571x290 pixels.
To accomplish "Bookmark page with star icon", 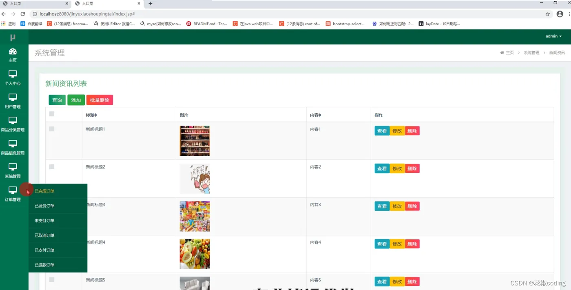I will (548, 14).
